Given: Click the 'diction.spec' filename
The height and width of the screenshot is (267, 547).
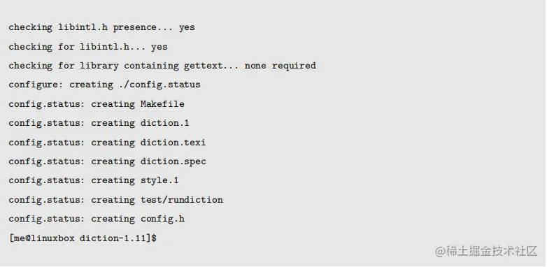Looking at the screenshot, I should tap(173, 161).
